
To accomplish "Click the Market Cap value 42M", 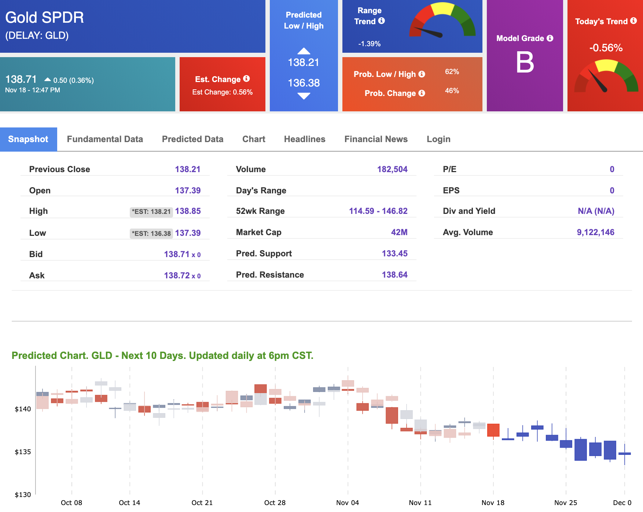I will click(x=399, y=232).
